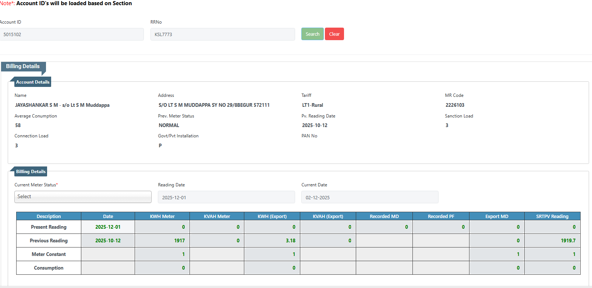This screenshot has height=288, width=592.
Task: Focus the RRNo text field
Action: [222, 34]
